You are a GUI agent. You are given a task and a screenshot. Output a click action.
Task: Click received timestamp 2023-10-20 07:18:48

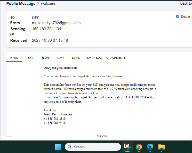[50, 40]
